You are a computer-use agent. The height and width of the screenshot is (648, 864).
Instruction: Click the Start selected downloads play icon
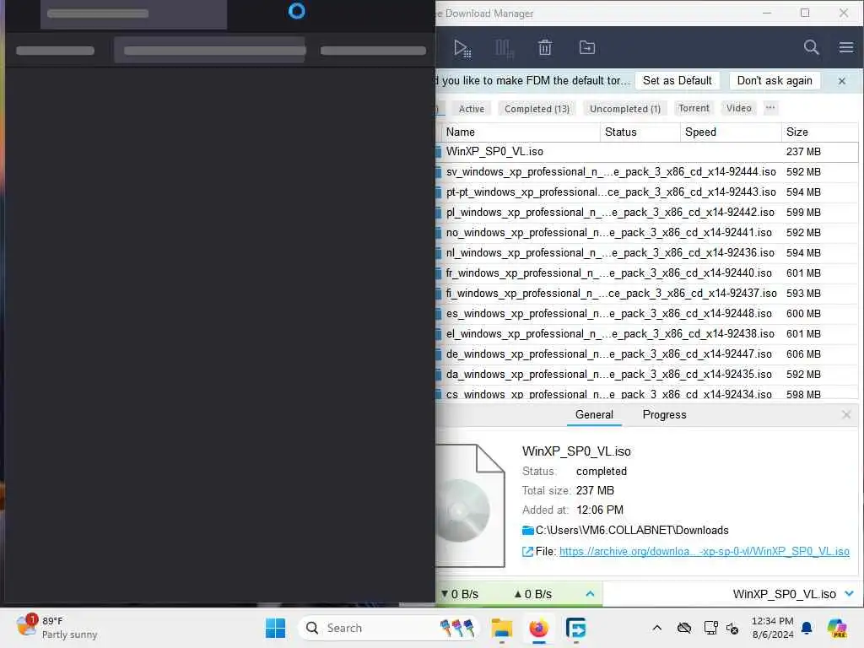tap(462, 48)
